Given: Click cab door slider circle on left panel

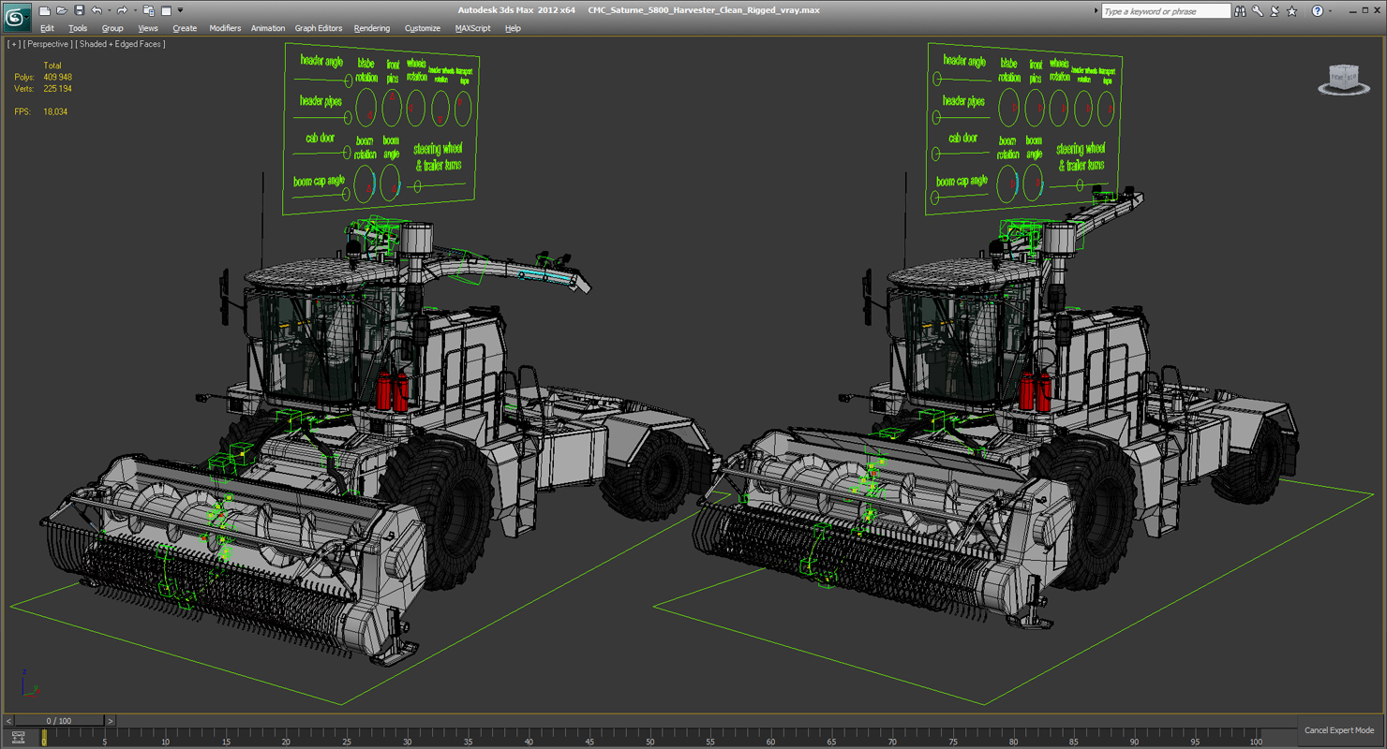Looking at the screenshot, I should pyautogui.click(x=346, y=152).
